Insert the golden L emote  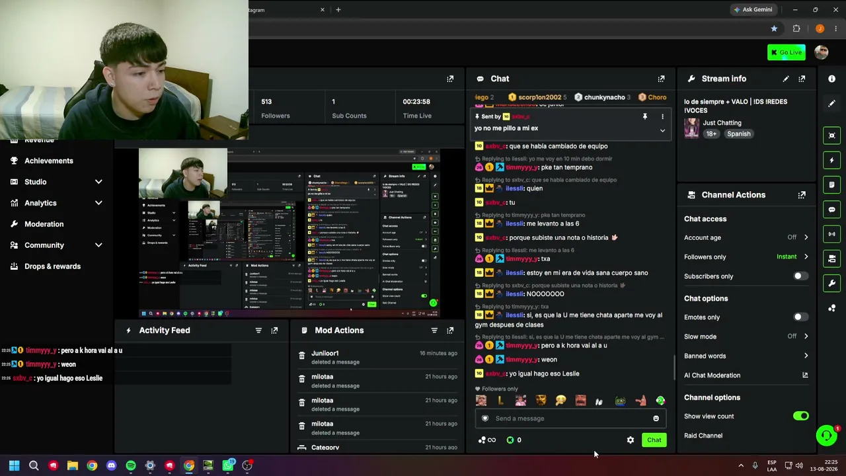coord(500,401)
